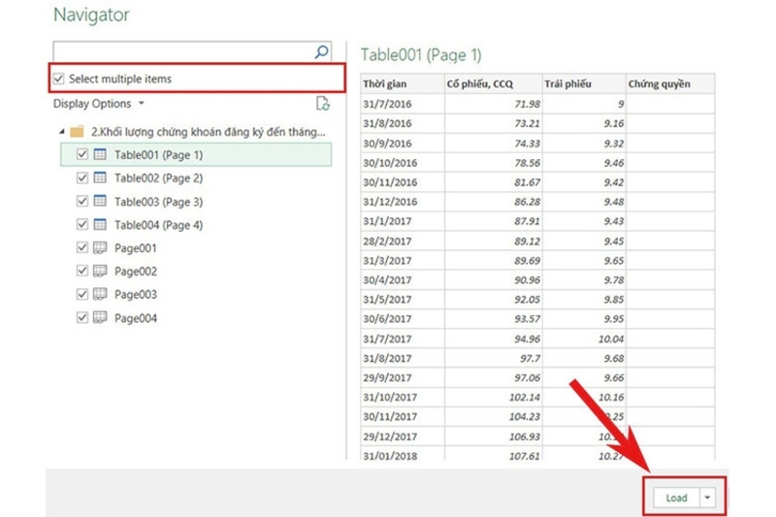The image size is (776, 517).
Task: Open the Load button dropdown arrow
Action: point(707,498)
